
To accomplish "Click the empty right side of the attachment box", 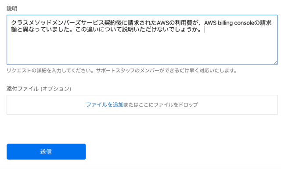I will pos(238,104).
